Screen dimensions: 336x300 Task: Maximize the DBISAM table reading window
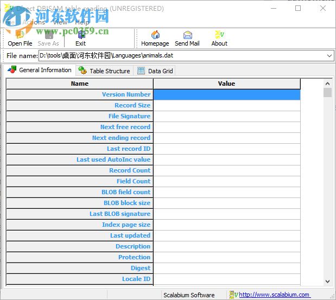[298, 8]
